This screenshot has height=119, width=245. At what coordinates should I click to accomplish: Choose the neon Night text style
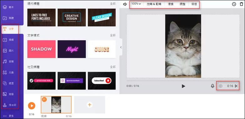point(72,49)
